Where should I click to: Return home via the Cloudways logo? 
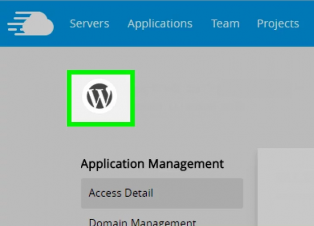point(31,23)
